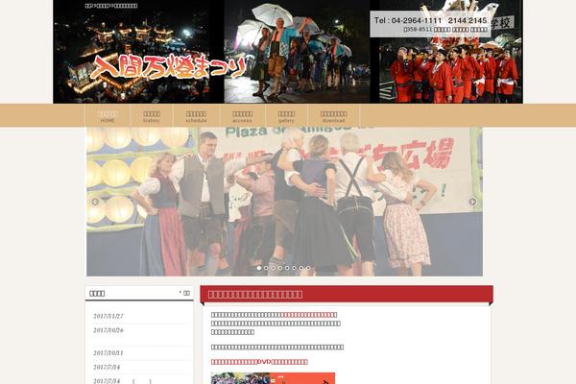Select the second slideshow pagination dot
576x384 pixels.
pos(266,268)
